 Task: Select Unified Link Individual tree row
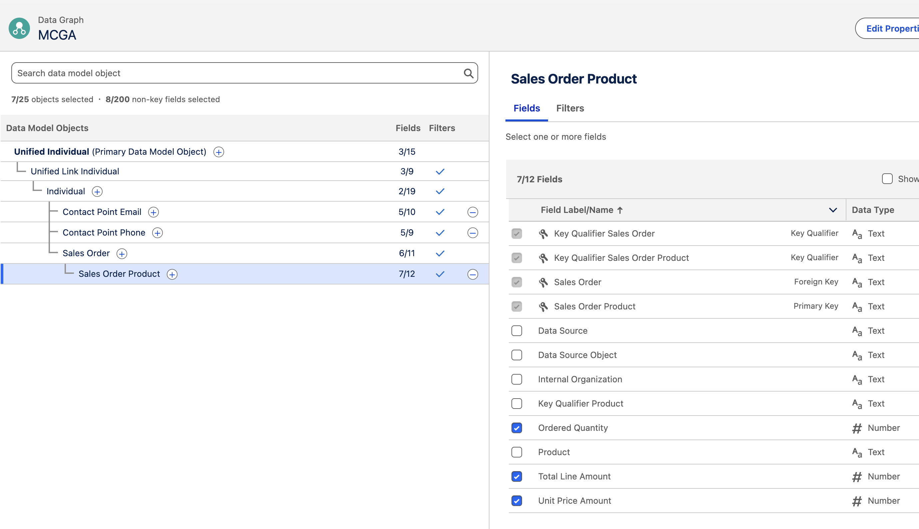pyautogui.click(x=75, y=171)
